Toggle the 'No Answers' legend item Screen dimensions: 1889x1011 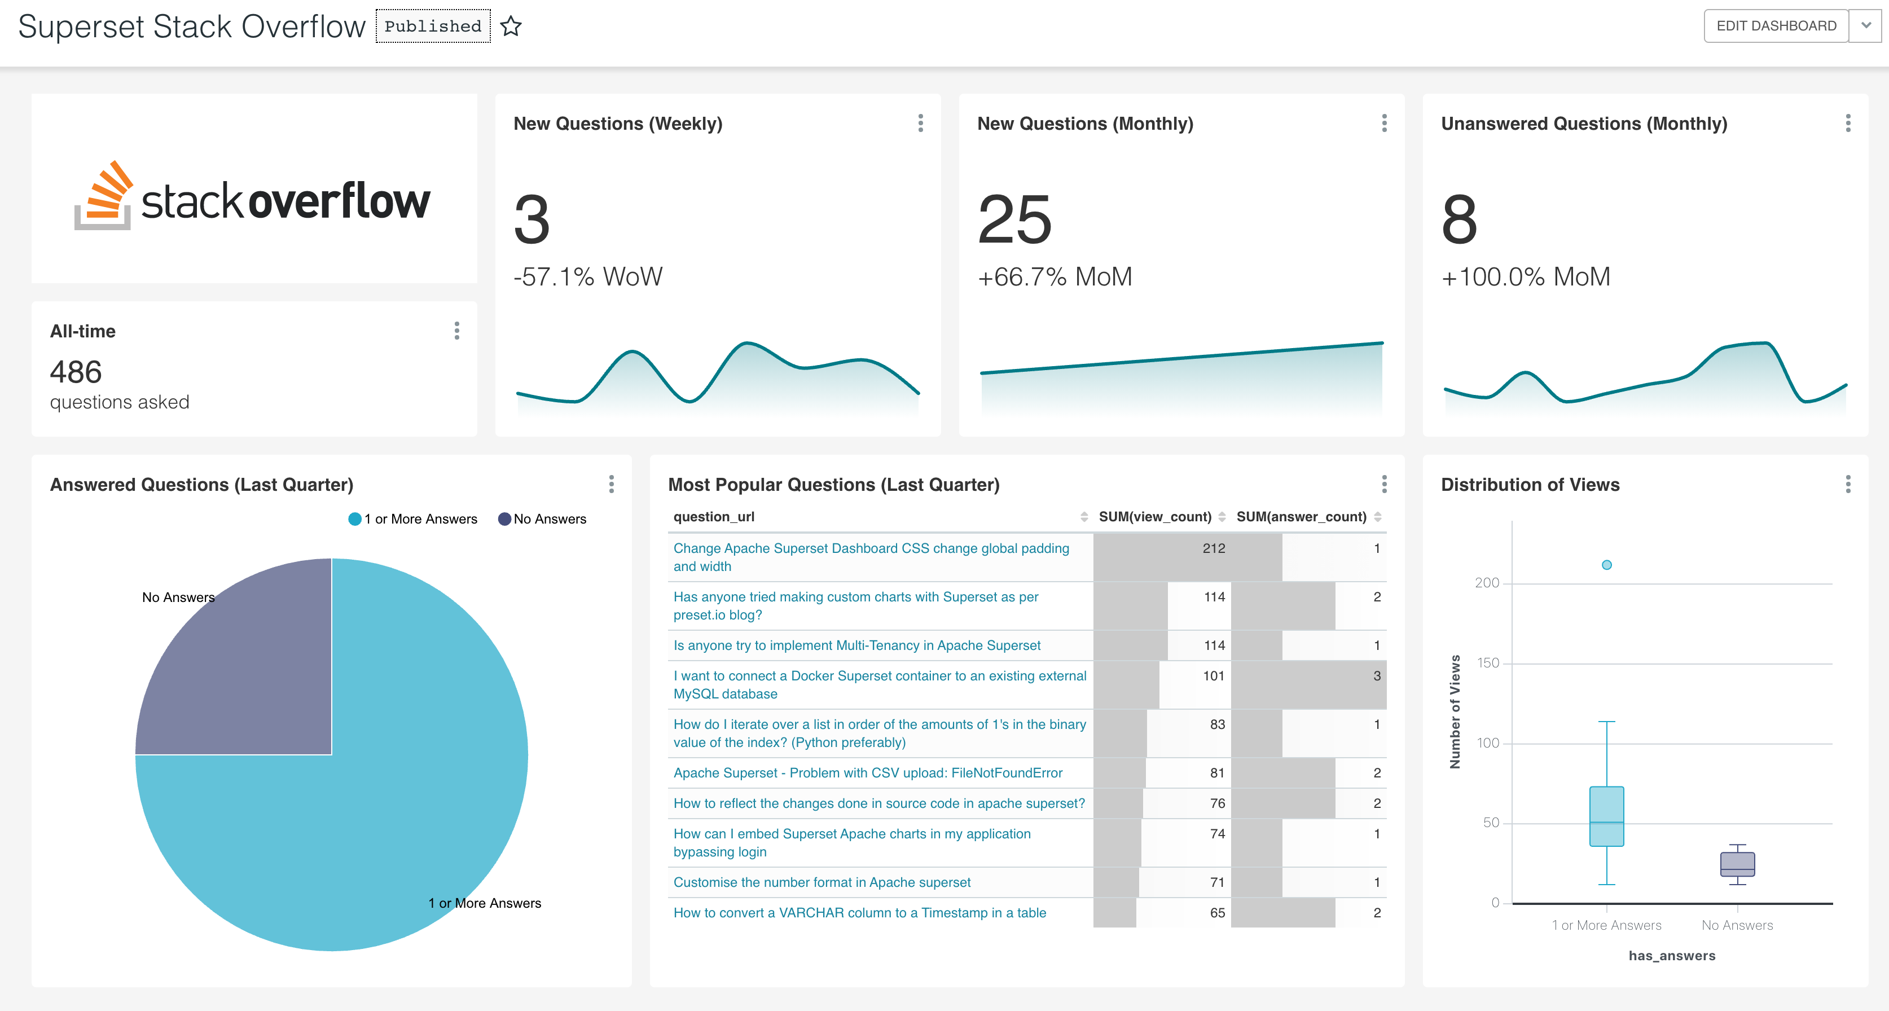(542, 519)
